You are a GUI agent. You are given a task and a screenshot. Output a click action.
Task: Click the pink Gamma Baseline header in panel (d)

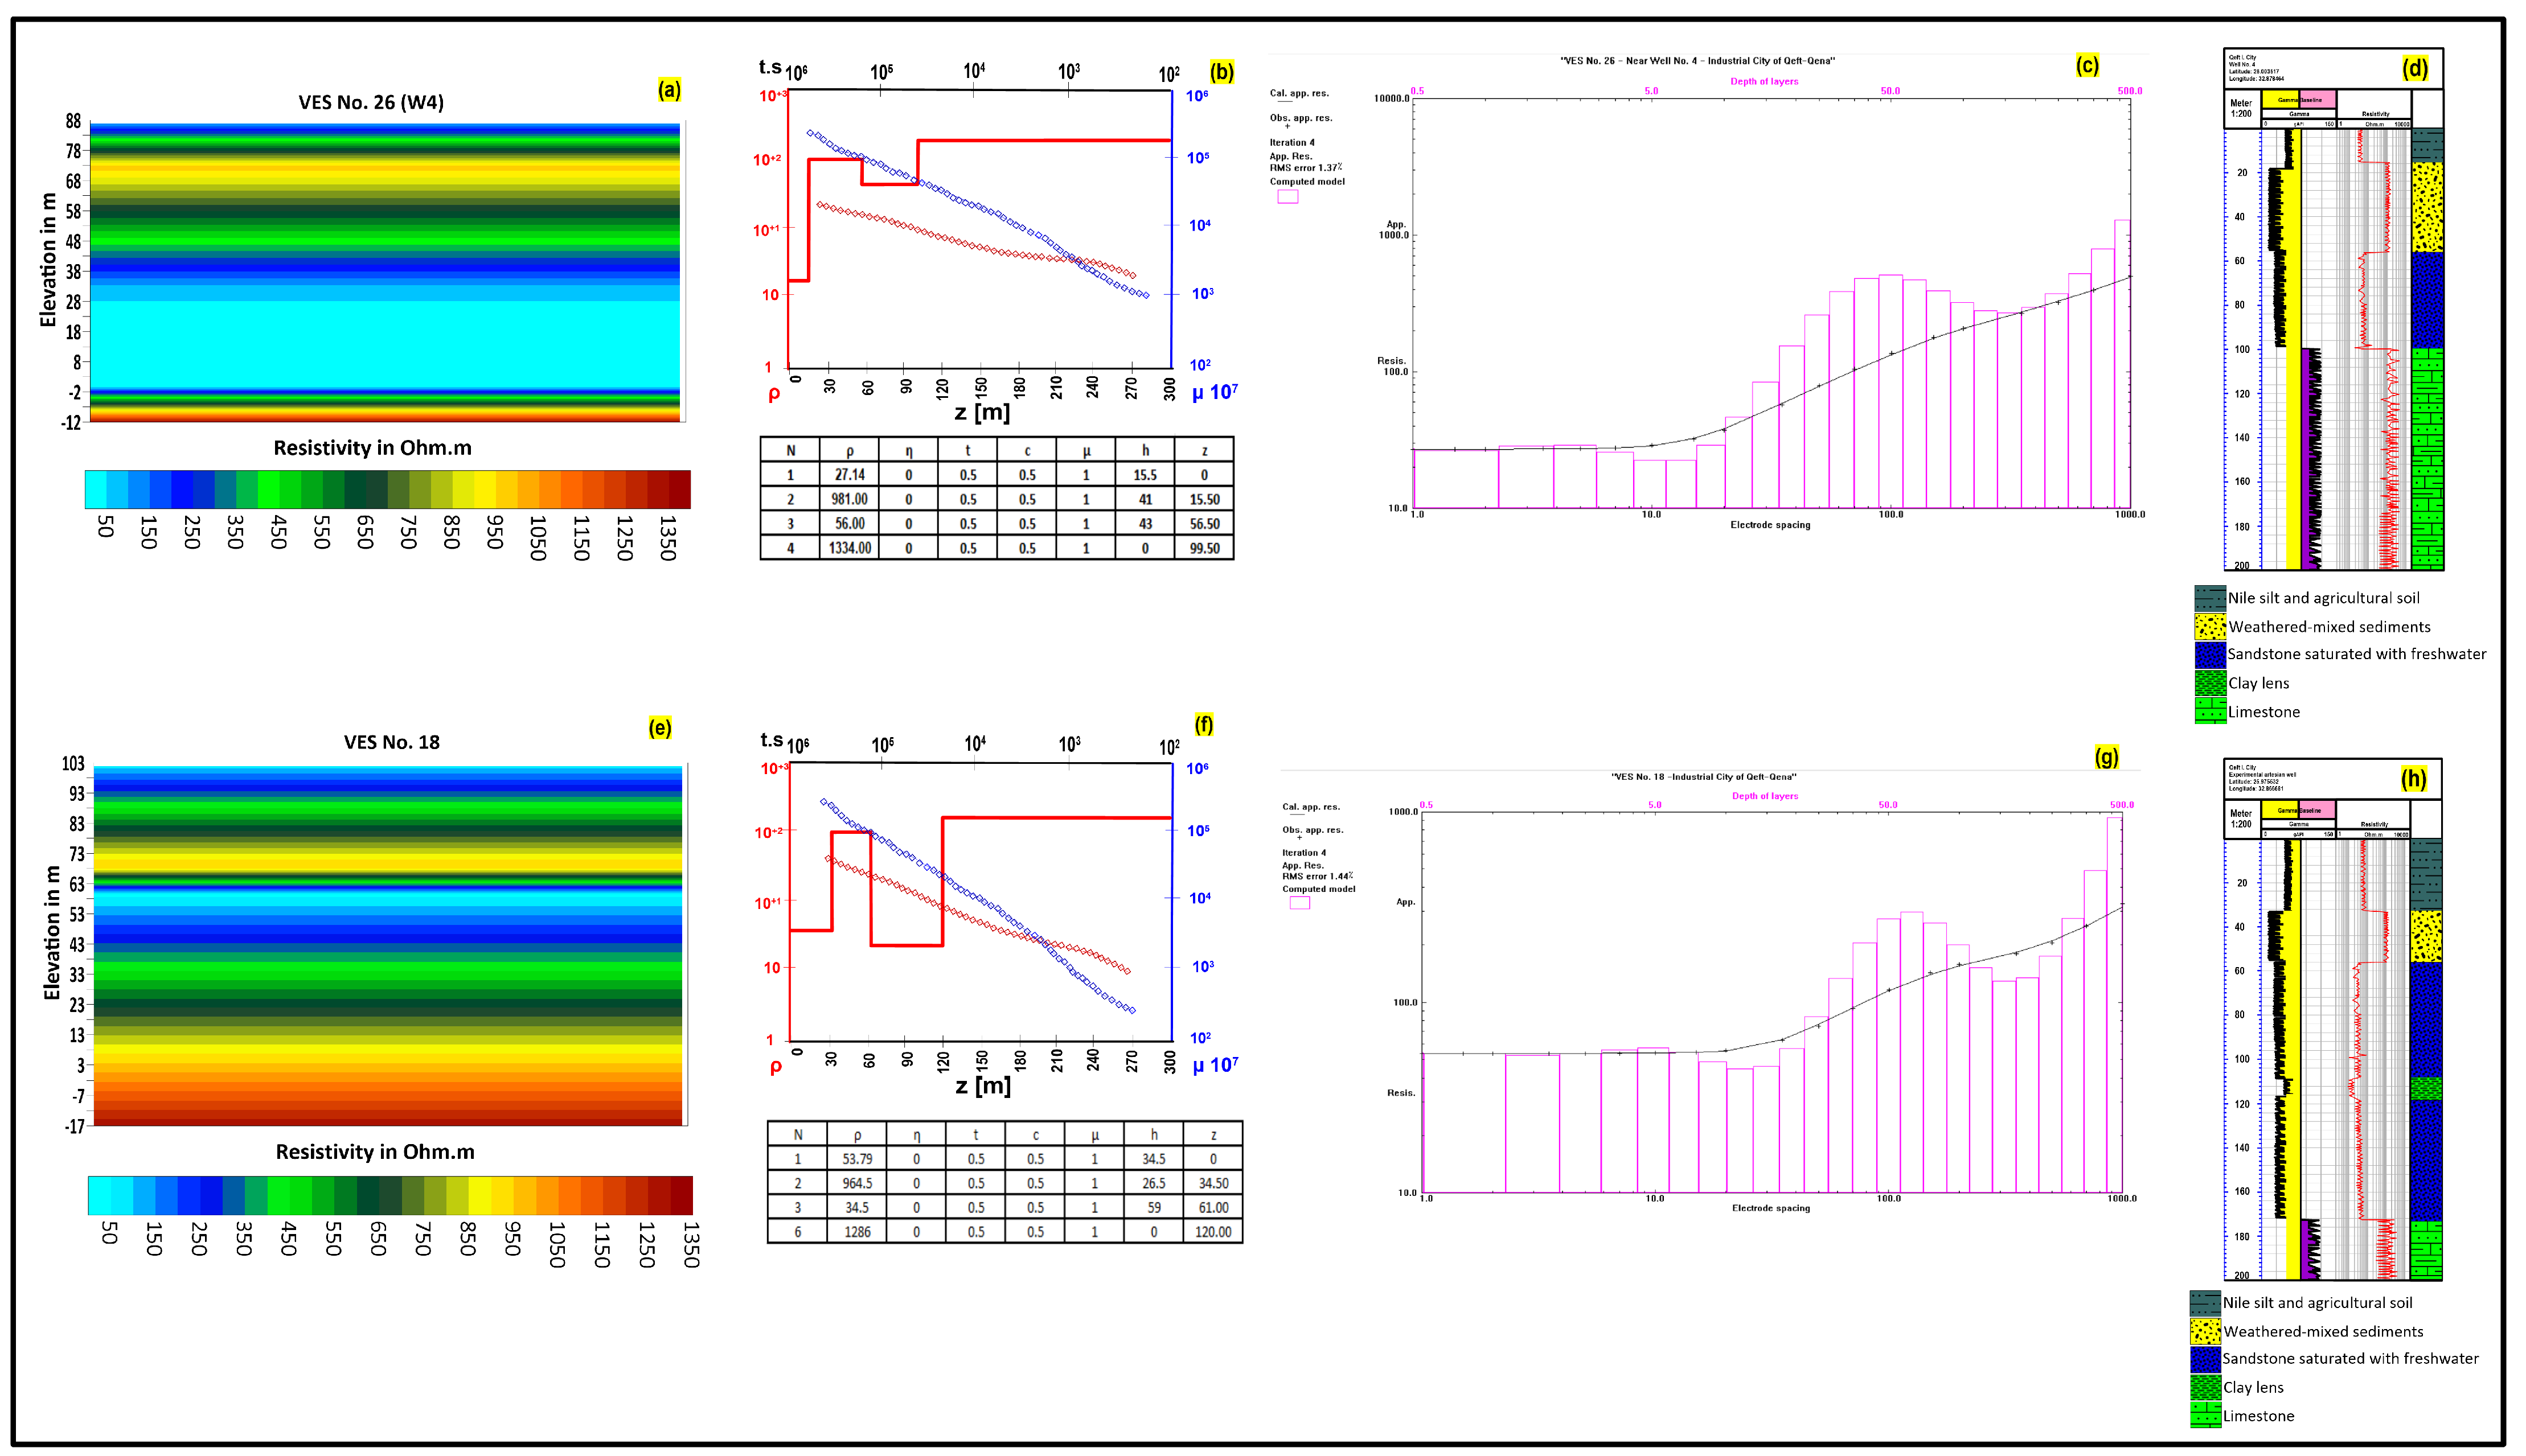click(2317, 100)
